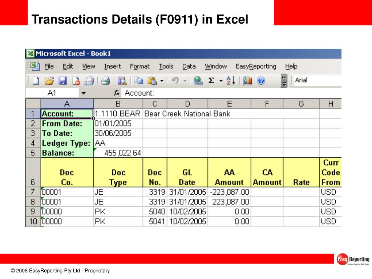Click the Open folder icon
The width and height of the screenshot is (372, 279).
(49, 81)
